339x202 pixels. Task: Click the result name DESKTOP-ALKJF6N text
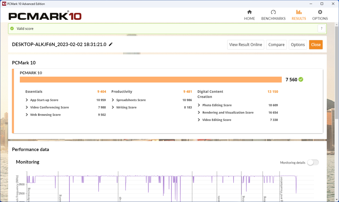(59, 44)
